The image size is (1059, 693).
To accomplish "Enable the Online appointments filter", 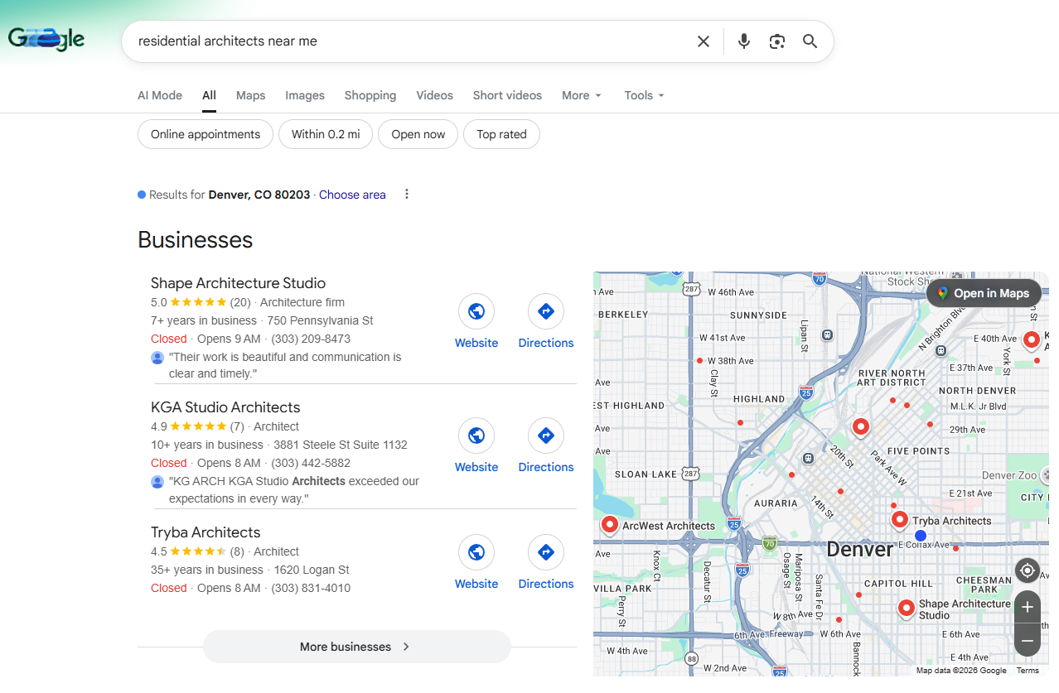I will 206,134.
